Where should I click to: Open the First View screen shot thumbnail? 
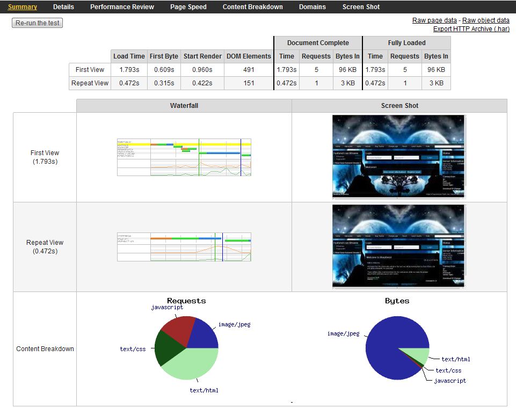398,157
